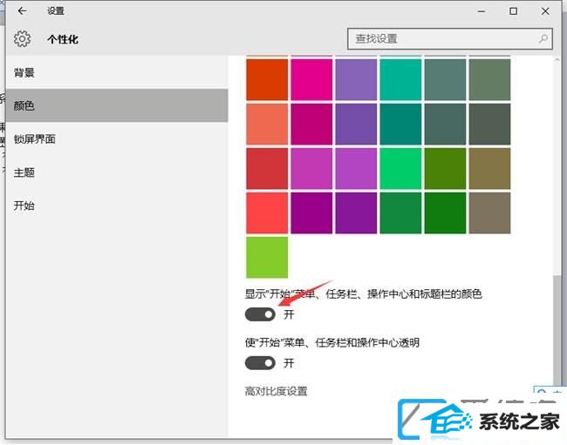The width and height of the screenshot is (567, 445).
Task: Pick the lime green swatch in last row
Action: tap(267, 257)
